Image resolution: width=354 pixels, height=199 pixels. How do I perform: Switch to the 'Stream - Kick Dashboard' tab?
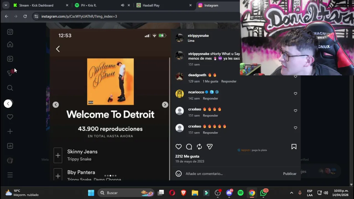[36, 5]
